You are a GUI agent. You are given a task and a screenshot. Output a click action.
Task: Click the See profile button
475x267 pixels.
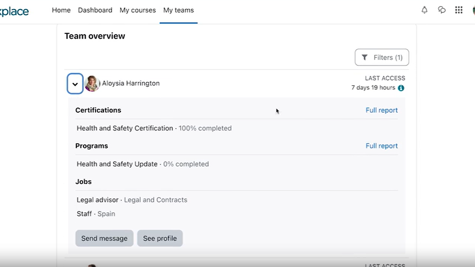tap(160, 238)
